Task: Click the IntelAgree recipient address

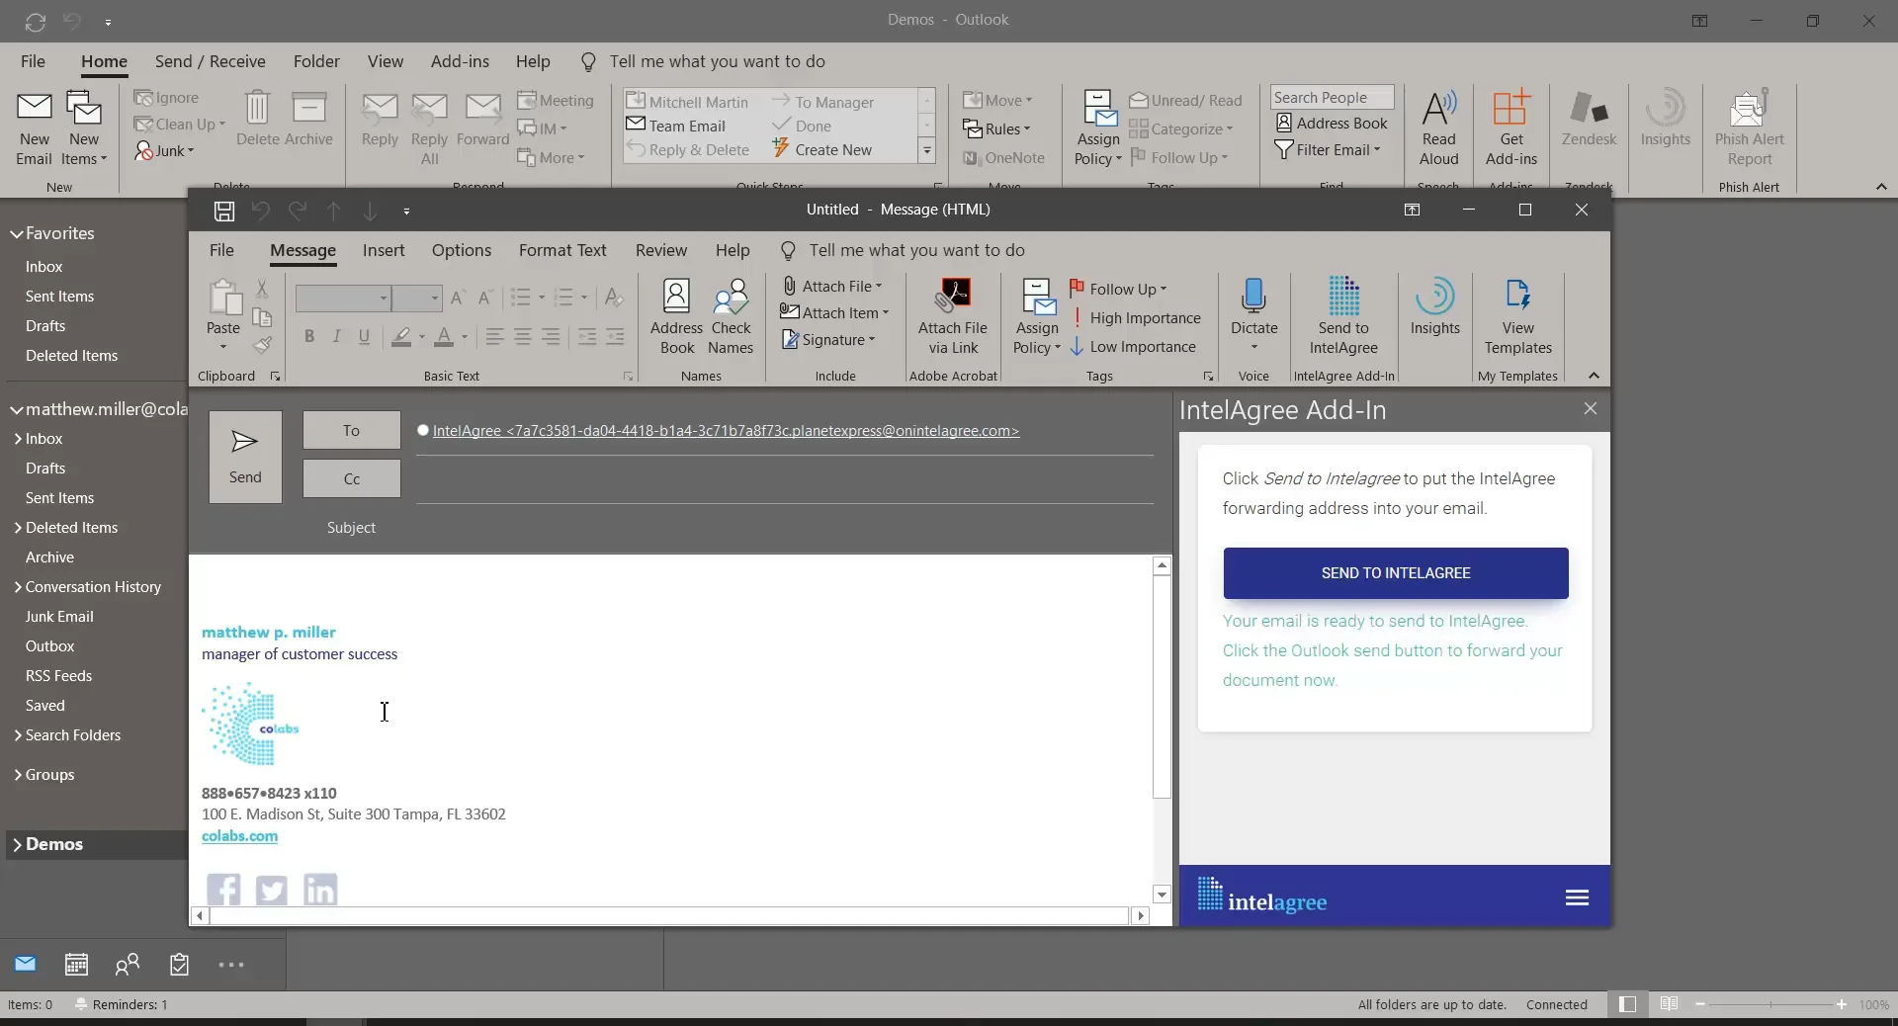Action: click(726, 431)
